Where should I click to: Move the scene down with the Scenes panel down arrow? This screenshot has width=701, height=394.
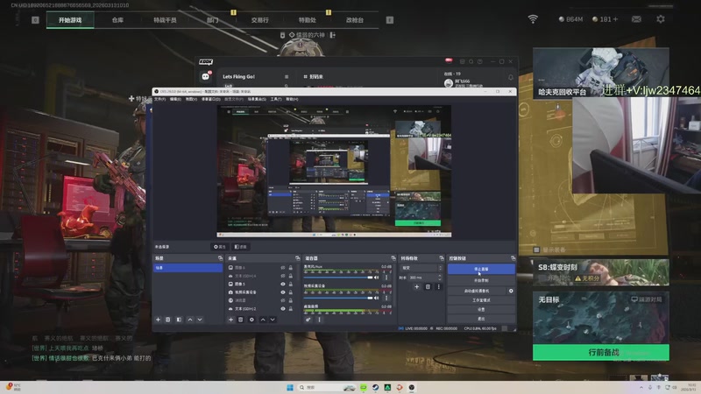(200, 320)
